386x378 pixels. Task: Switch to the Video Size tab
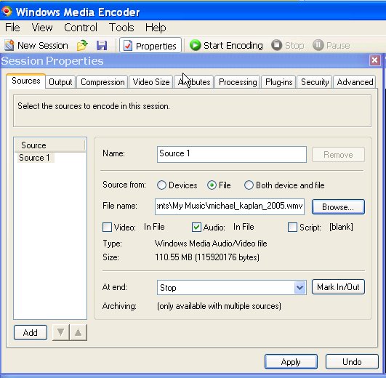[x=151, y=82]
